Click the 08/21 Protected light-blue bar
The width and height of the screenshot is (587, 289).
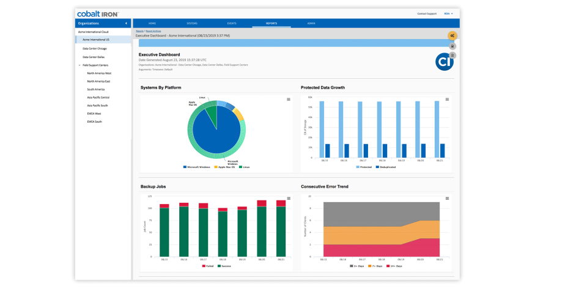tap(437, 130)
